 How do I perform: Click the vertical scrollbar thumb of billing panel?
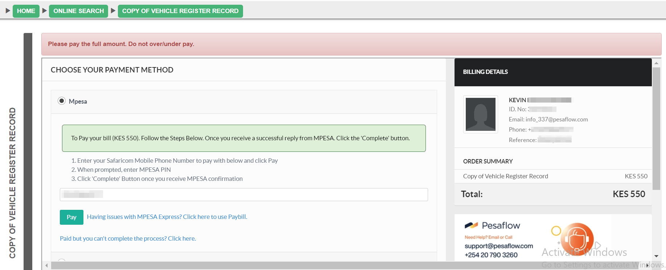pos(656,129)
